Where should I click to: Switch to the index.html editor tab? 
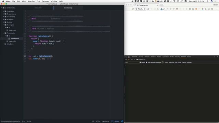coord(38,8)
